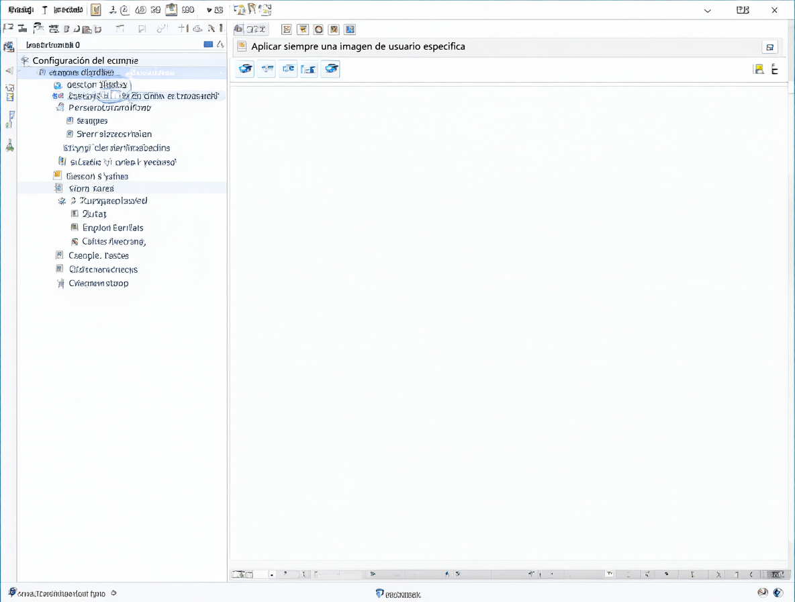Click the document icon beside 'Aplicar siempre una imagen'
Screen dimensions: 795x602
(242, 46)
